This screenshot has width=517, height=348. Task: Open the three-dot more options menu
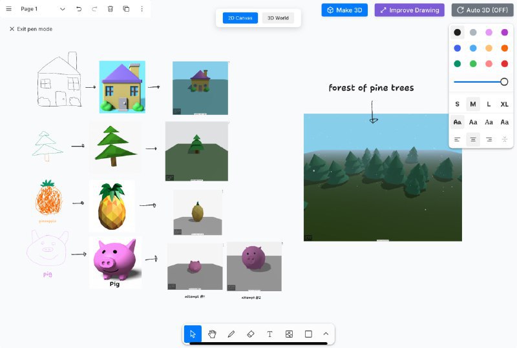point(142,9)
